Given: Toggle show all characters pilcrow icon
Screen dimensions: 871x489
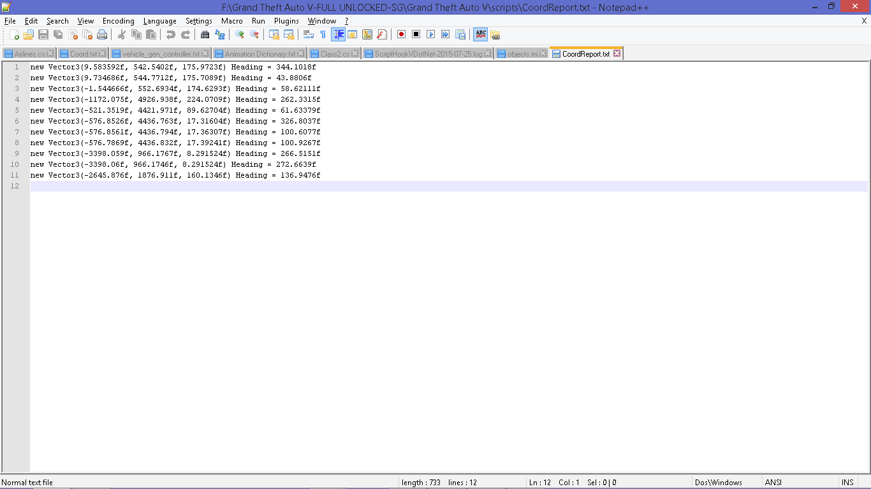Looking at the screenshot, I should point(323,34).
